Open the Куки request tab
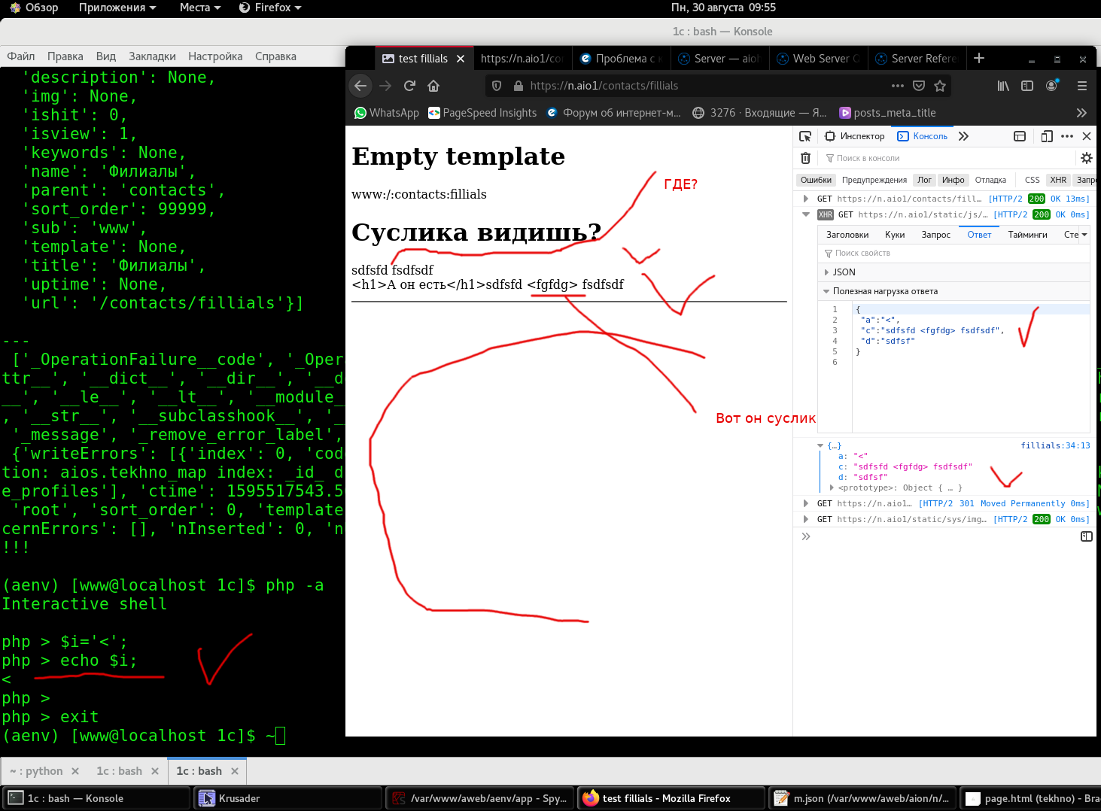The image size is (1101, 811). tap(895, 235)
